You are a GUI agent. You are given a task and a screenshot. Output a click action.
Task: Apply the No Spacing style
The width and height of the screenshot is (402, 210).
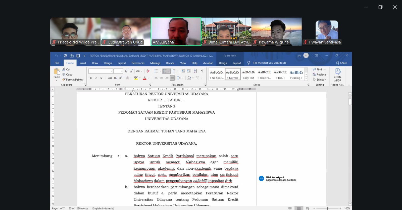click(217, 75)
